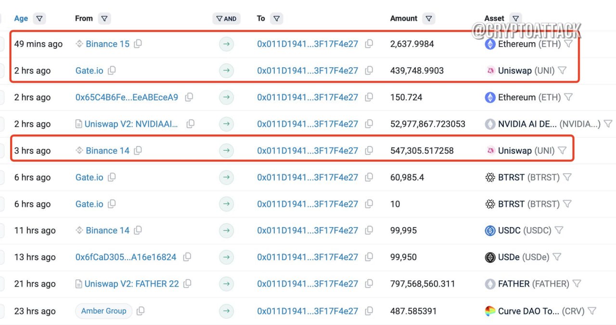Copy recipient address in 2,637.9984 ETH row
This screenshot has width=616, height=325.
[369, 44]
